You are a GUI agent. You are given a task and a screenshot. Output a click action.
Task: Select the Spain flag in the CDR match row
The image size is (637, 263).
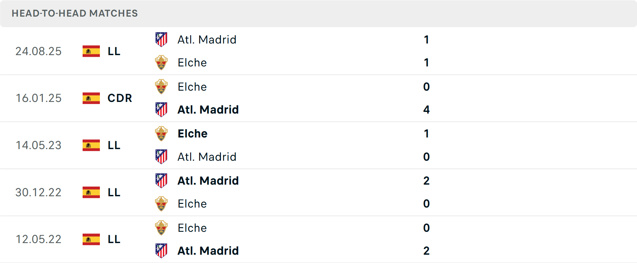(x=91, y=98)
